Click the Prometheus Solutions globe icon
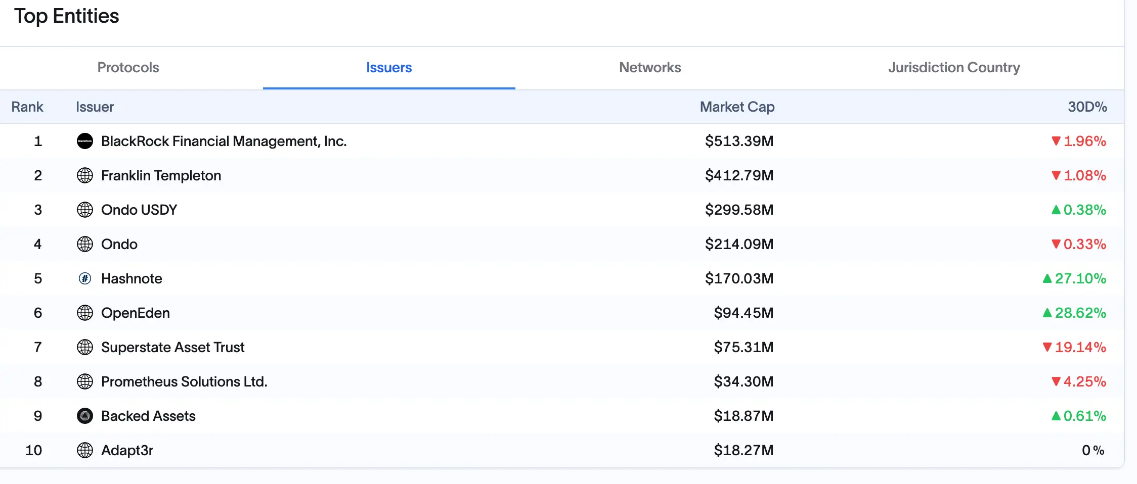The width and height of the screenshot is (1137, 484). [85, 381]
